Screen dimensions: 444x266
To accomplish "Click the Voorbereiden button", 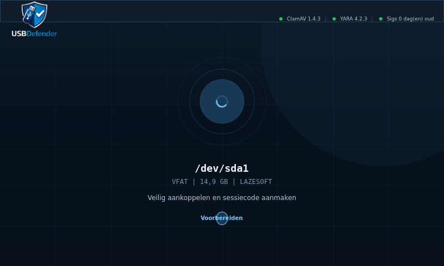I will (221, 218).
